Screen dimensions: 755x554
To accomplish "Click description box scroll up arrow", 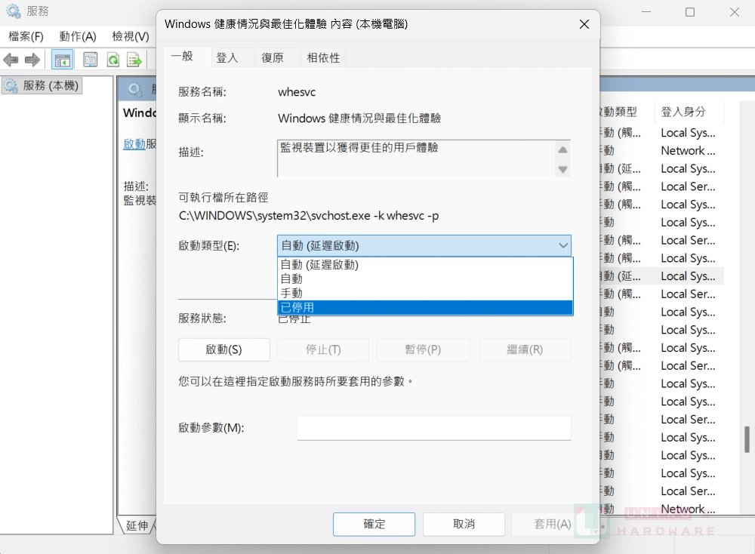I will pos(562,149).
